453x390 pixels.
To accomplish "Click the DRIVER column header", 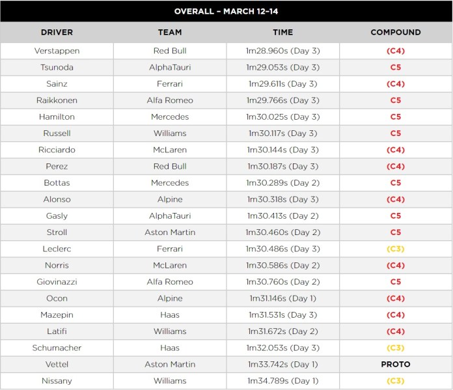I will coord(57,32).
